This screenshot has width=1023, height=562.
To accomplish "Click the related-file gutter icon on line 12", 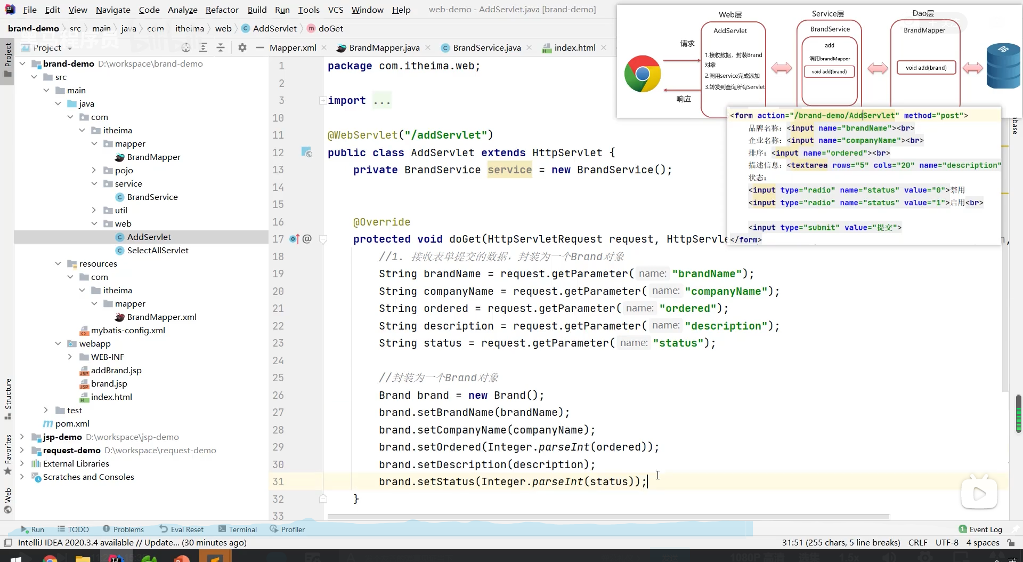I will (x=306, y=152).
